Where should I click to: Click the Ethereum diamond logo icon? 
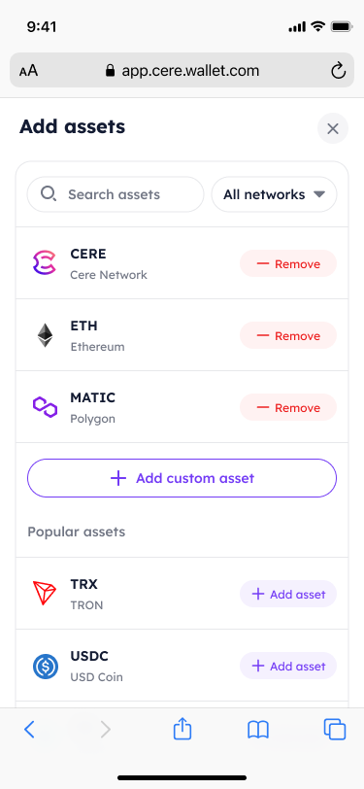[x=46, y=335]
